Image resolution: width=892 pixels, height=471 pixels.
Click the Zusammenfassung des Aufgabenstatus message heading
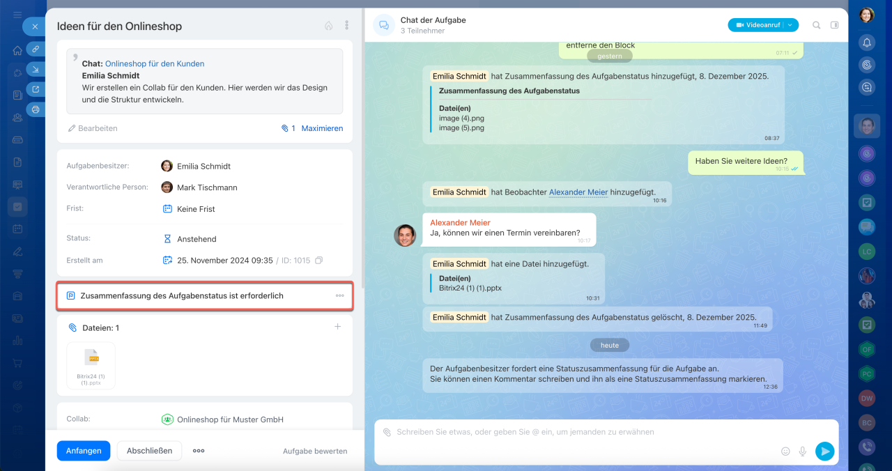point(509,91)
